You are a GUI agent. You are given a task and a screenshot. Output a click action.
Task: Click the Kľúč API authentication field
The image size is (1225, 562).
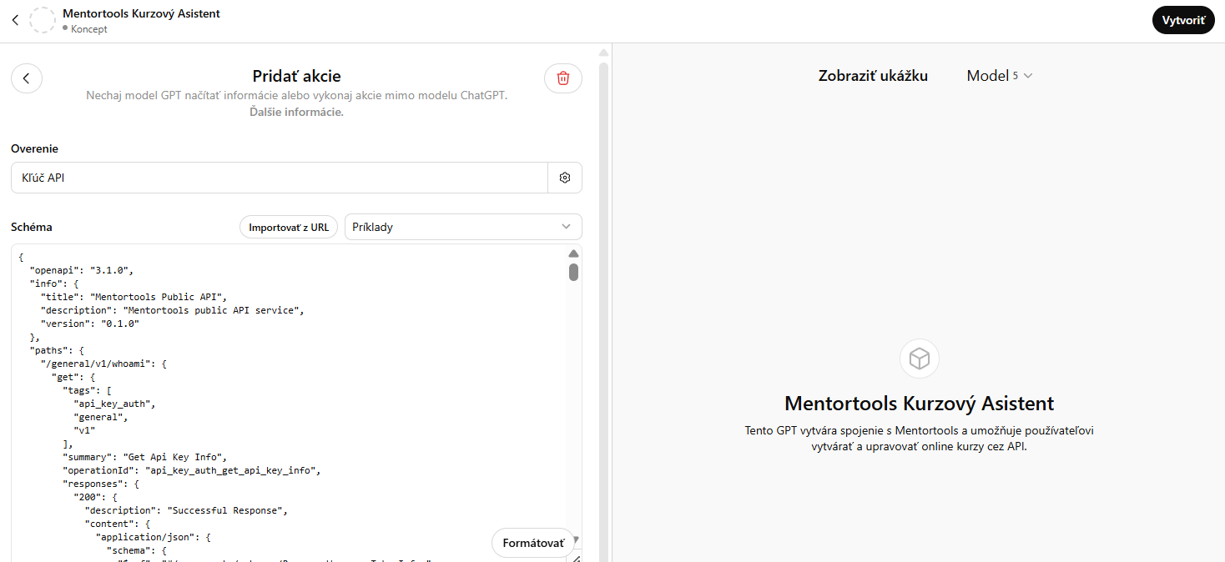279,178
